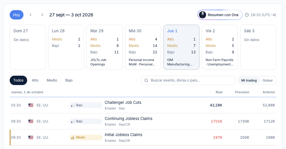Click the Previsión column header

pyautogui.click(x=242, y=92)
